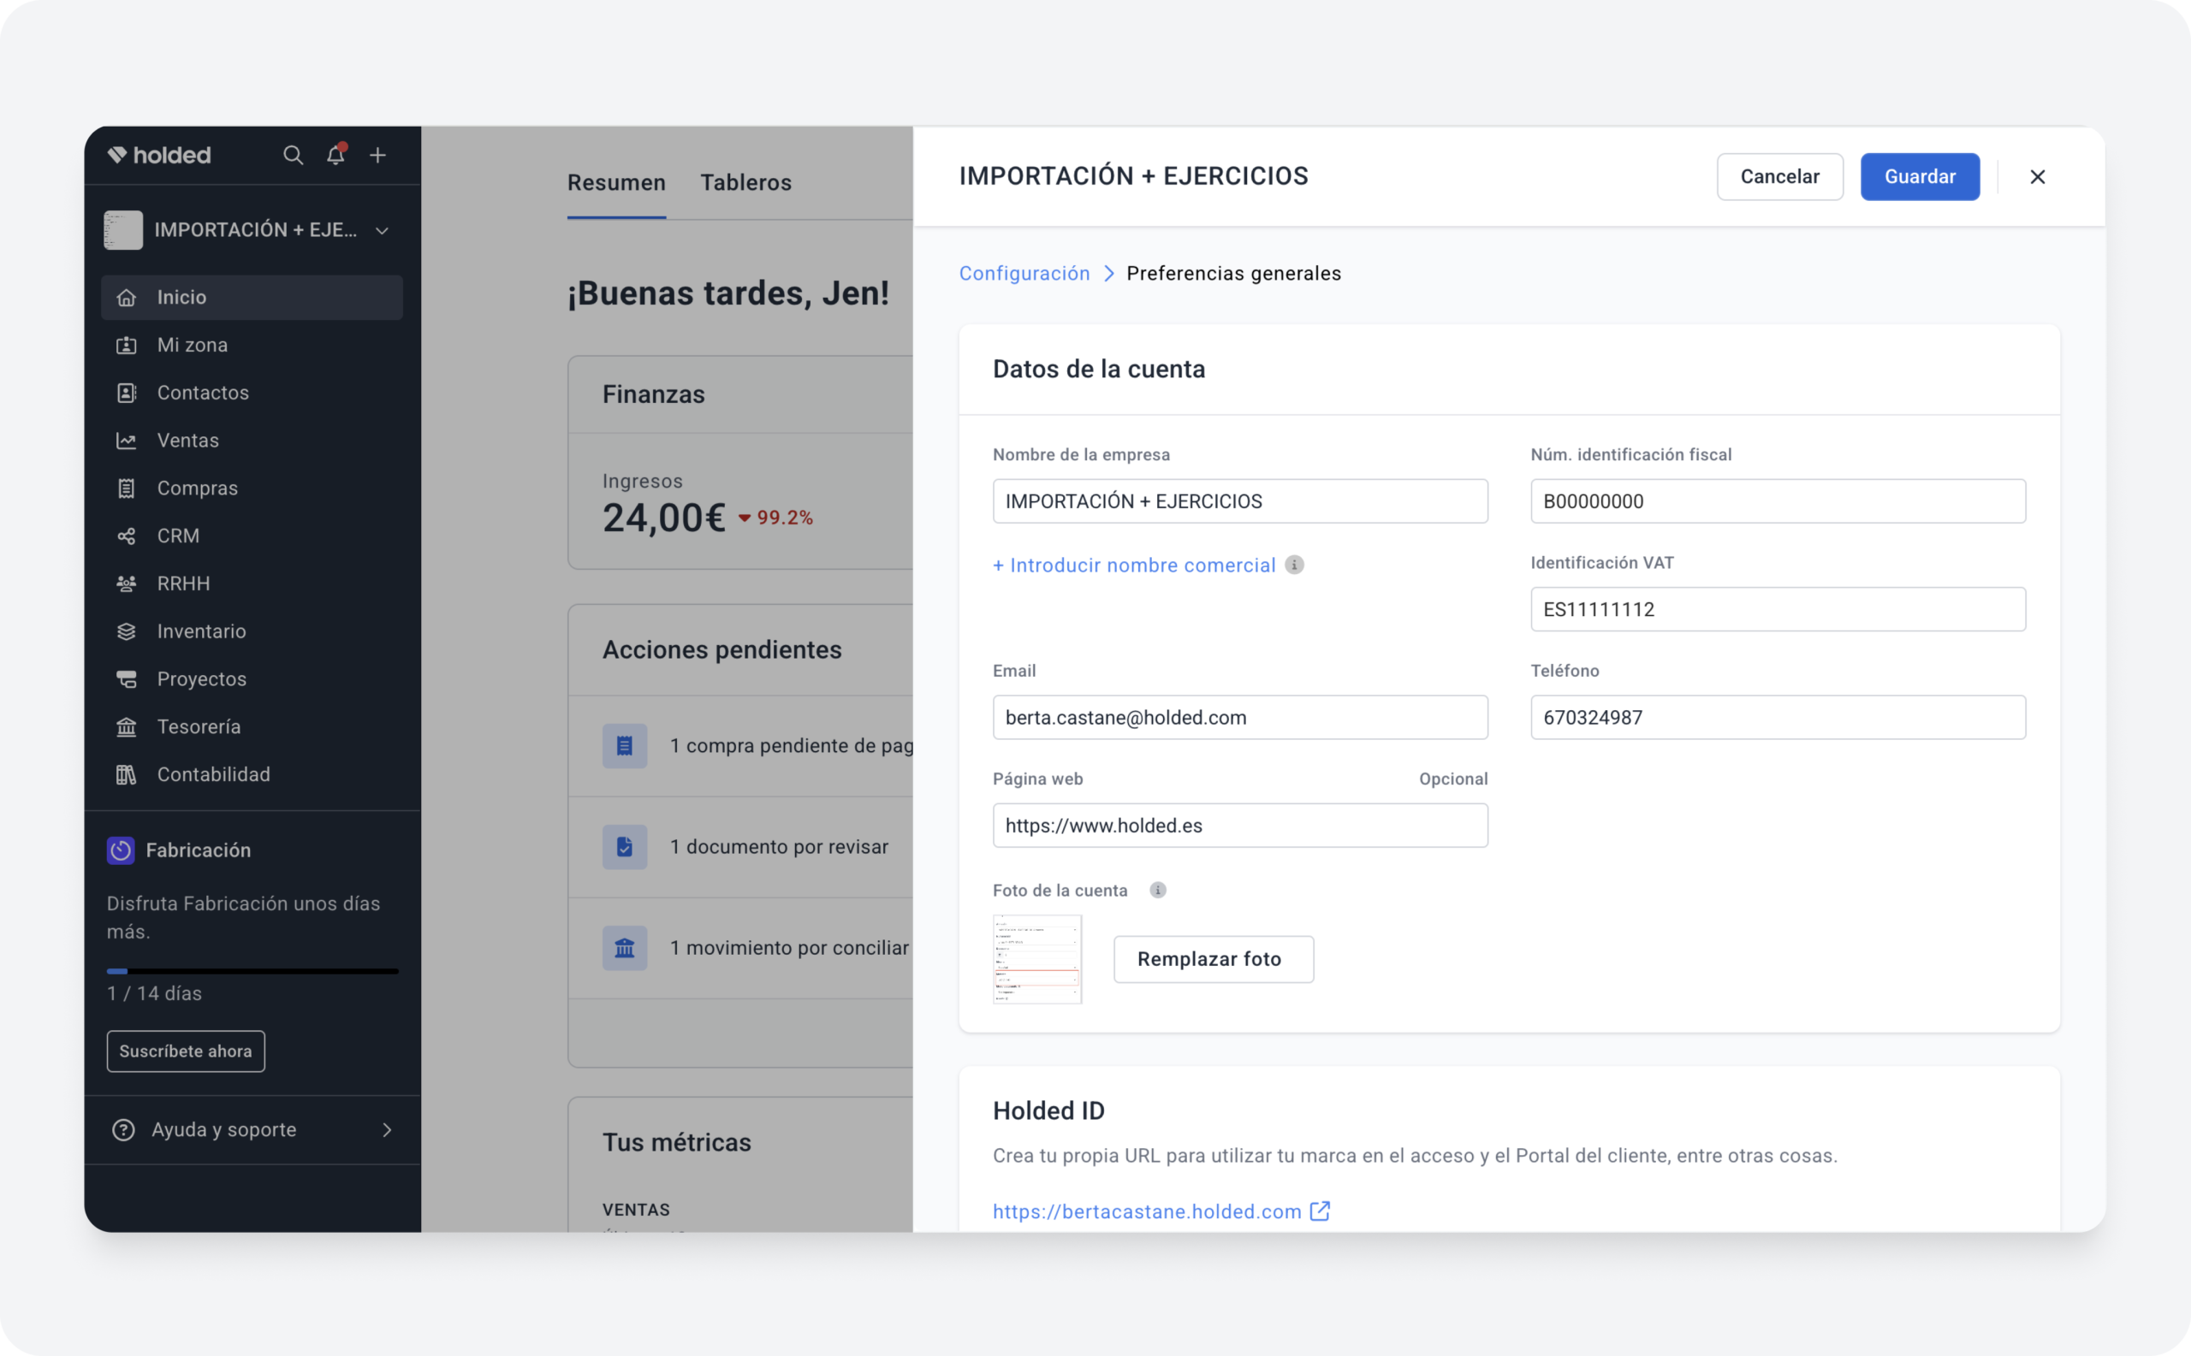Click Remplazar foto button
The width and height of the screenshot is (2191, 1356).
coord(1214,960)
